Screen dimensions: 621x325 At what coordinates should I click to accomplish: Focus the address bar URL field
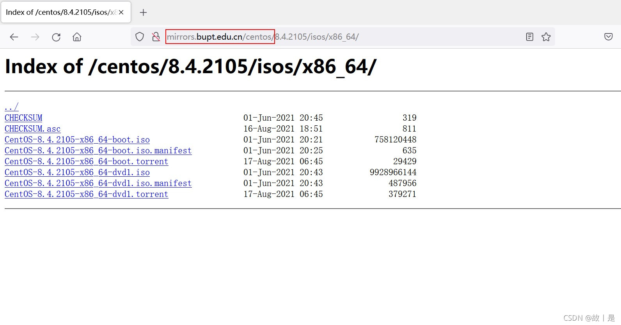(x=343, y=37)
